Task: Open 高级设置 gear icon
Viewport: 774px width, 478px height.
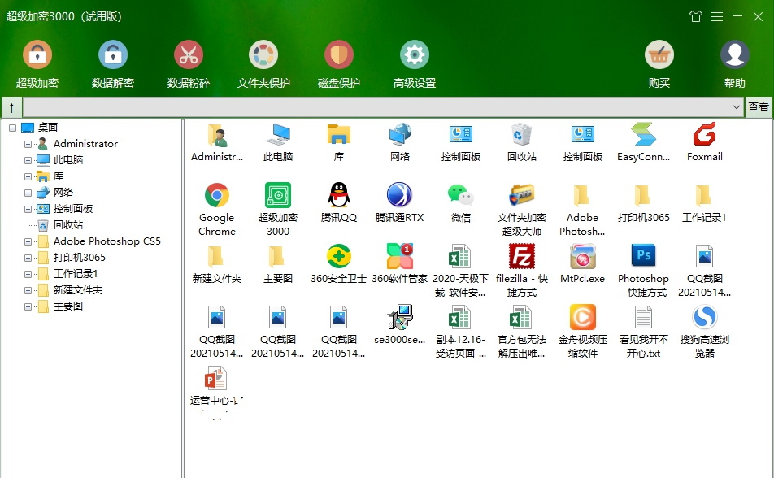Action: click(415, 55)
